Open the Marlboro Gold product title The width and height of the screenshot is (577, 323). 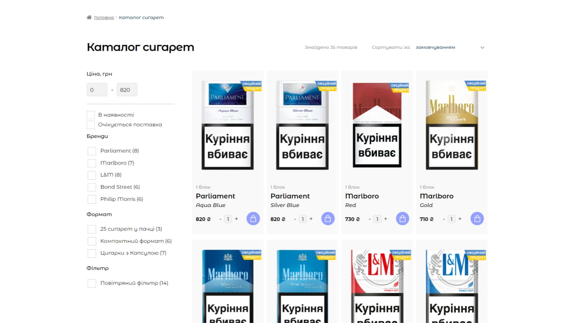(436, 196)
